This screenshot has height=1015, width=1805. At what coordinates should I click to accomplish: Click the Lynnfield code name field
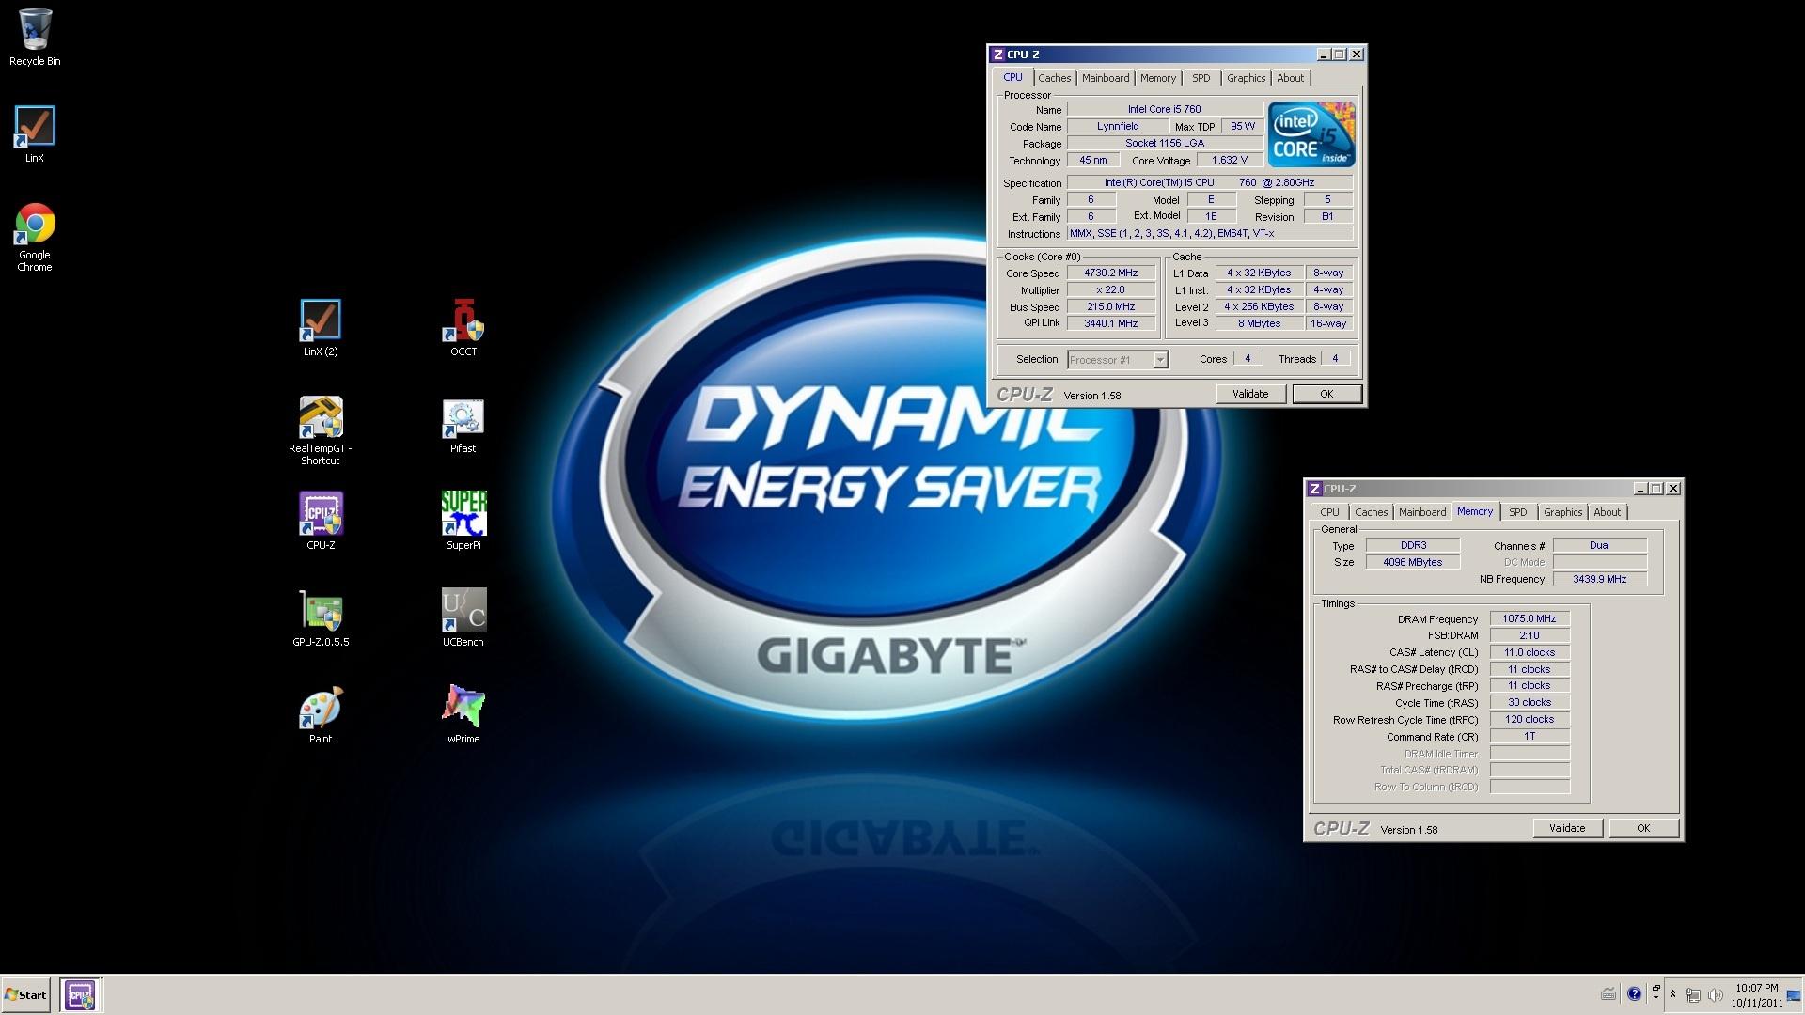(x=1118, y=126)
